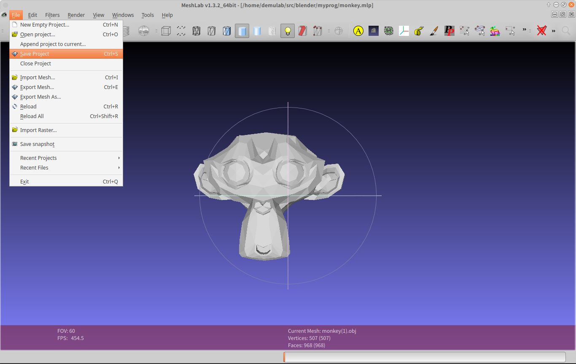Click the 'FPS: 454.5' readout

[70, 338]
